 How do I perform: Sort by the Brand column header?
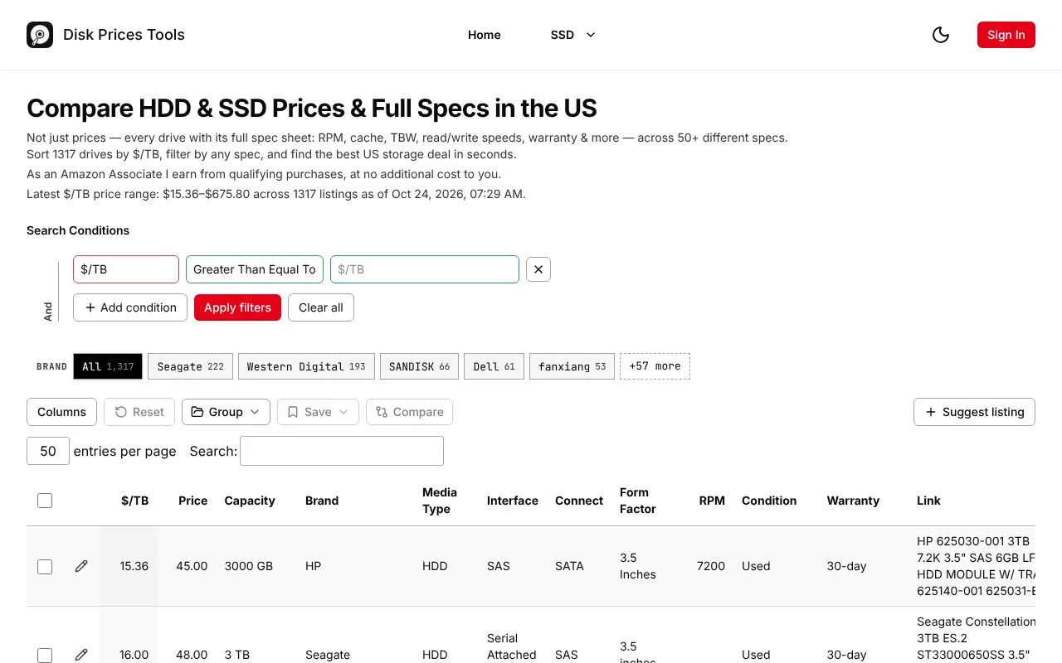pyautogui.click(x=322, y=501)
